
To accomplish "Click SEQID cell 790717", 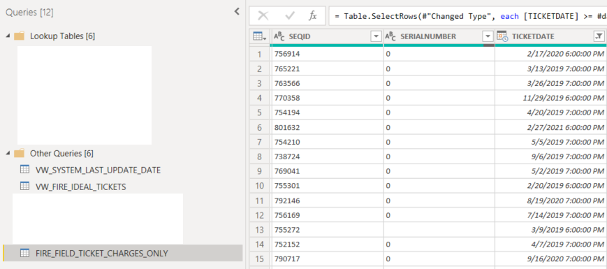I will [328, 259].
